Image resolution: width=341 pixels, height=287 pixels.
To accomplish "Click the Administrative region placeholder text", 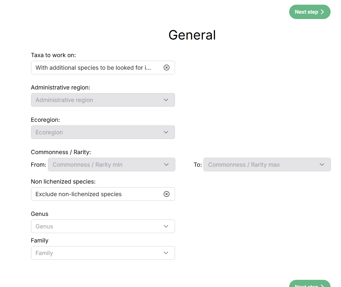I will click(x=64, y=100).
